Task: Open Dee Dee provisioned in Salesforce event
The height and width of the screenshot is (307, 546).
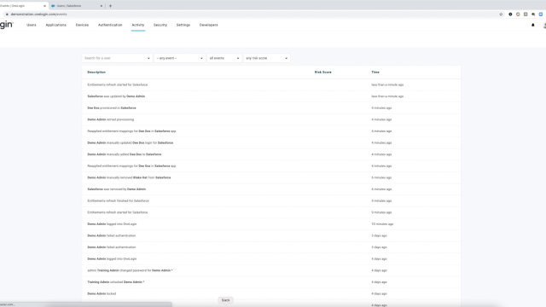Action: tap(271, 108)
